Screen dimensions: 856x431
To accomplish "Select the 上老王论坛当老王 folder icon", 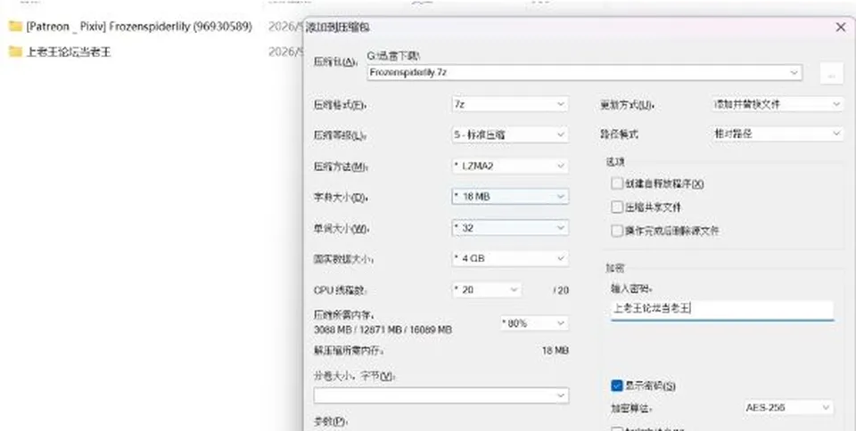I will [x=15, y=52].
